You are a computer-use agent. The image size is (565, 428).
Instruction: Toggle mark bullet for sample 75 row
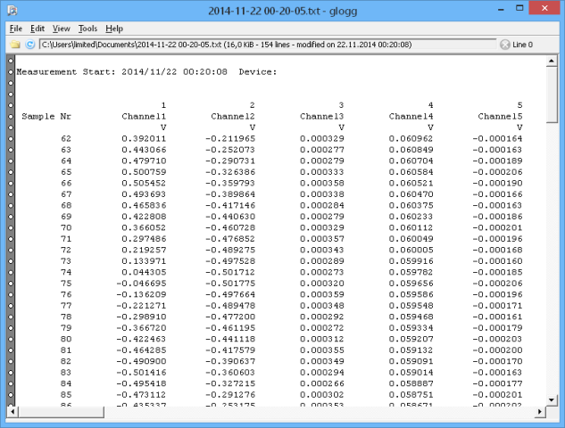10,283
